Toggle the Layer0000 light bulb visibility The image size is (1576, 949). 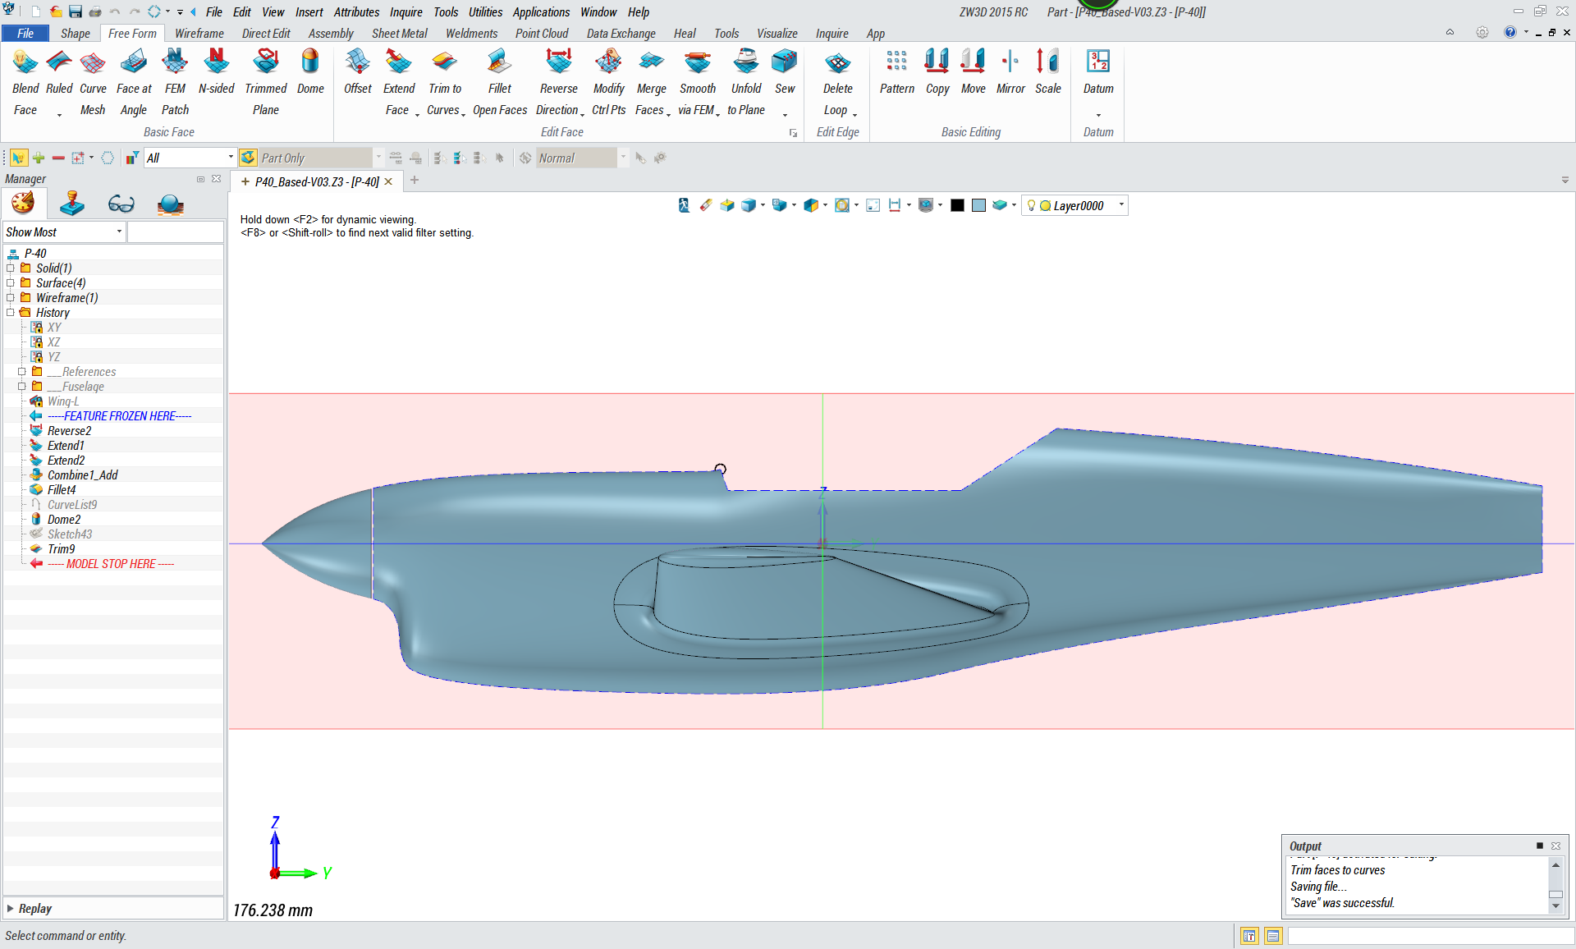(1032, 206)
